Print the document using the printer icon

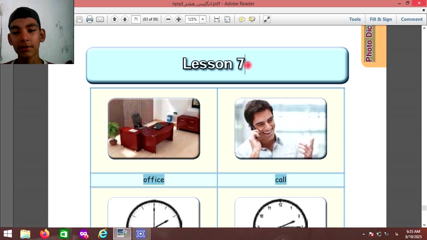89,19
